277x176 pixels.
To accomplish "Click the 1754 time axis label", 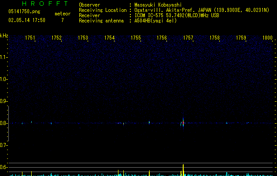I will coord(109,38).
